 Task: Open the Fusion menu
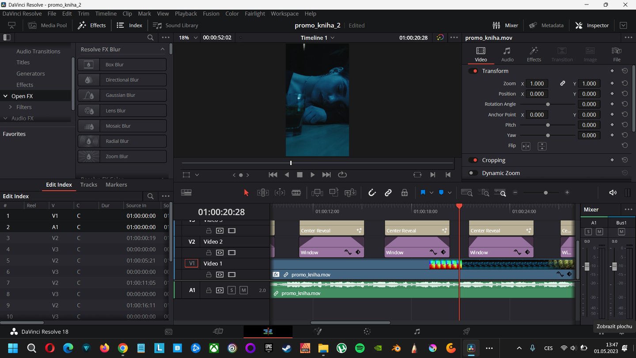[x=211, y=14]
